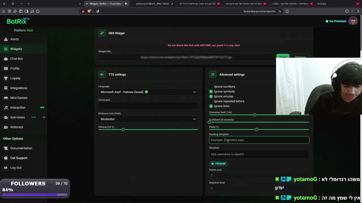
Task: Select Log Out in the sidebar
Action: tap(23, 168)
